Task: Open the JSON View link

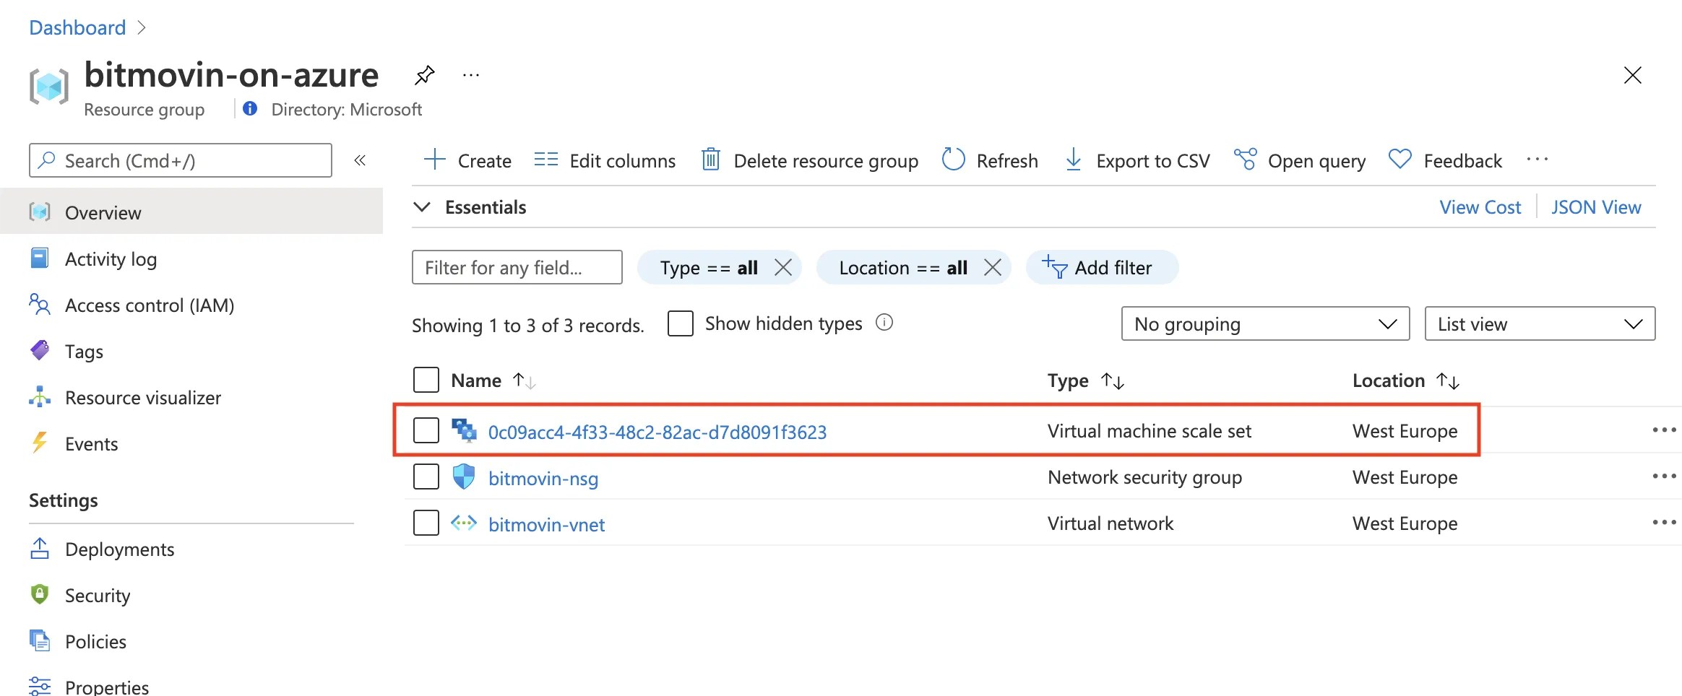Action: (1596, 207)
